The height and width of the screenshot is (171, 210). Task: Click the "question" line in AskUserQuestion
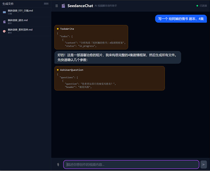click(90, 84)
